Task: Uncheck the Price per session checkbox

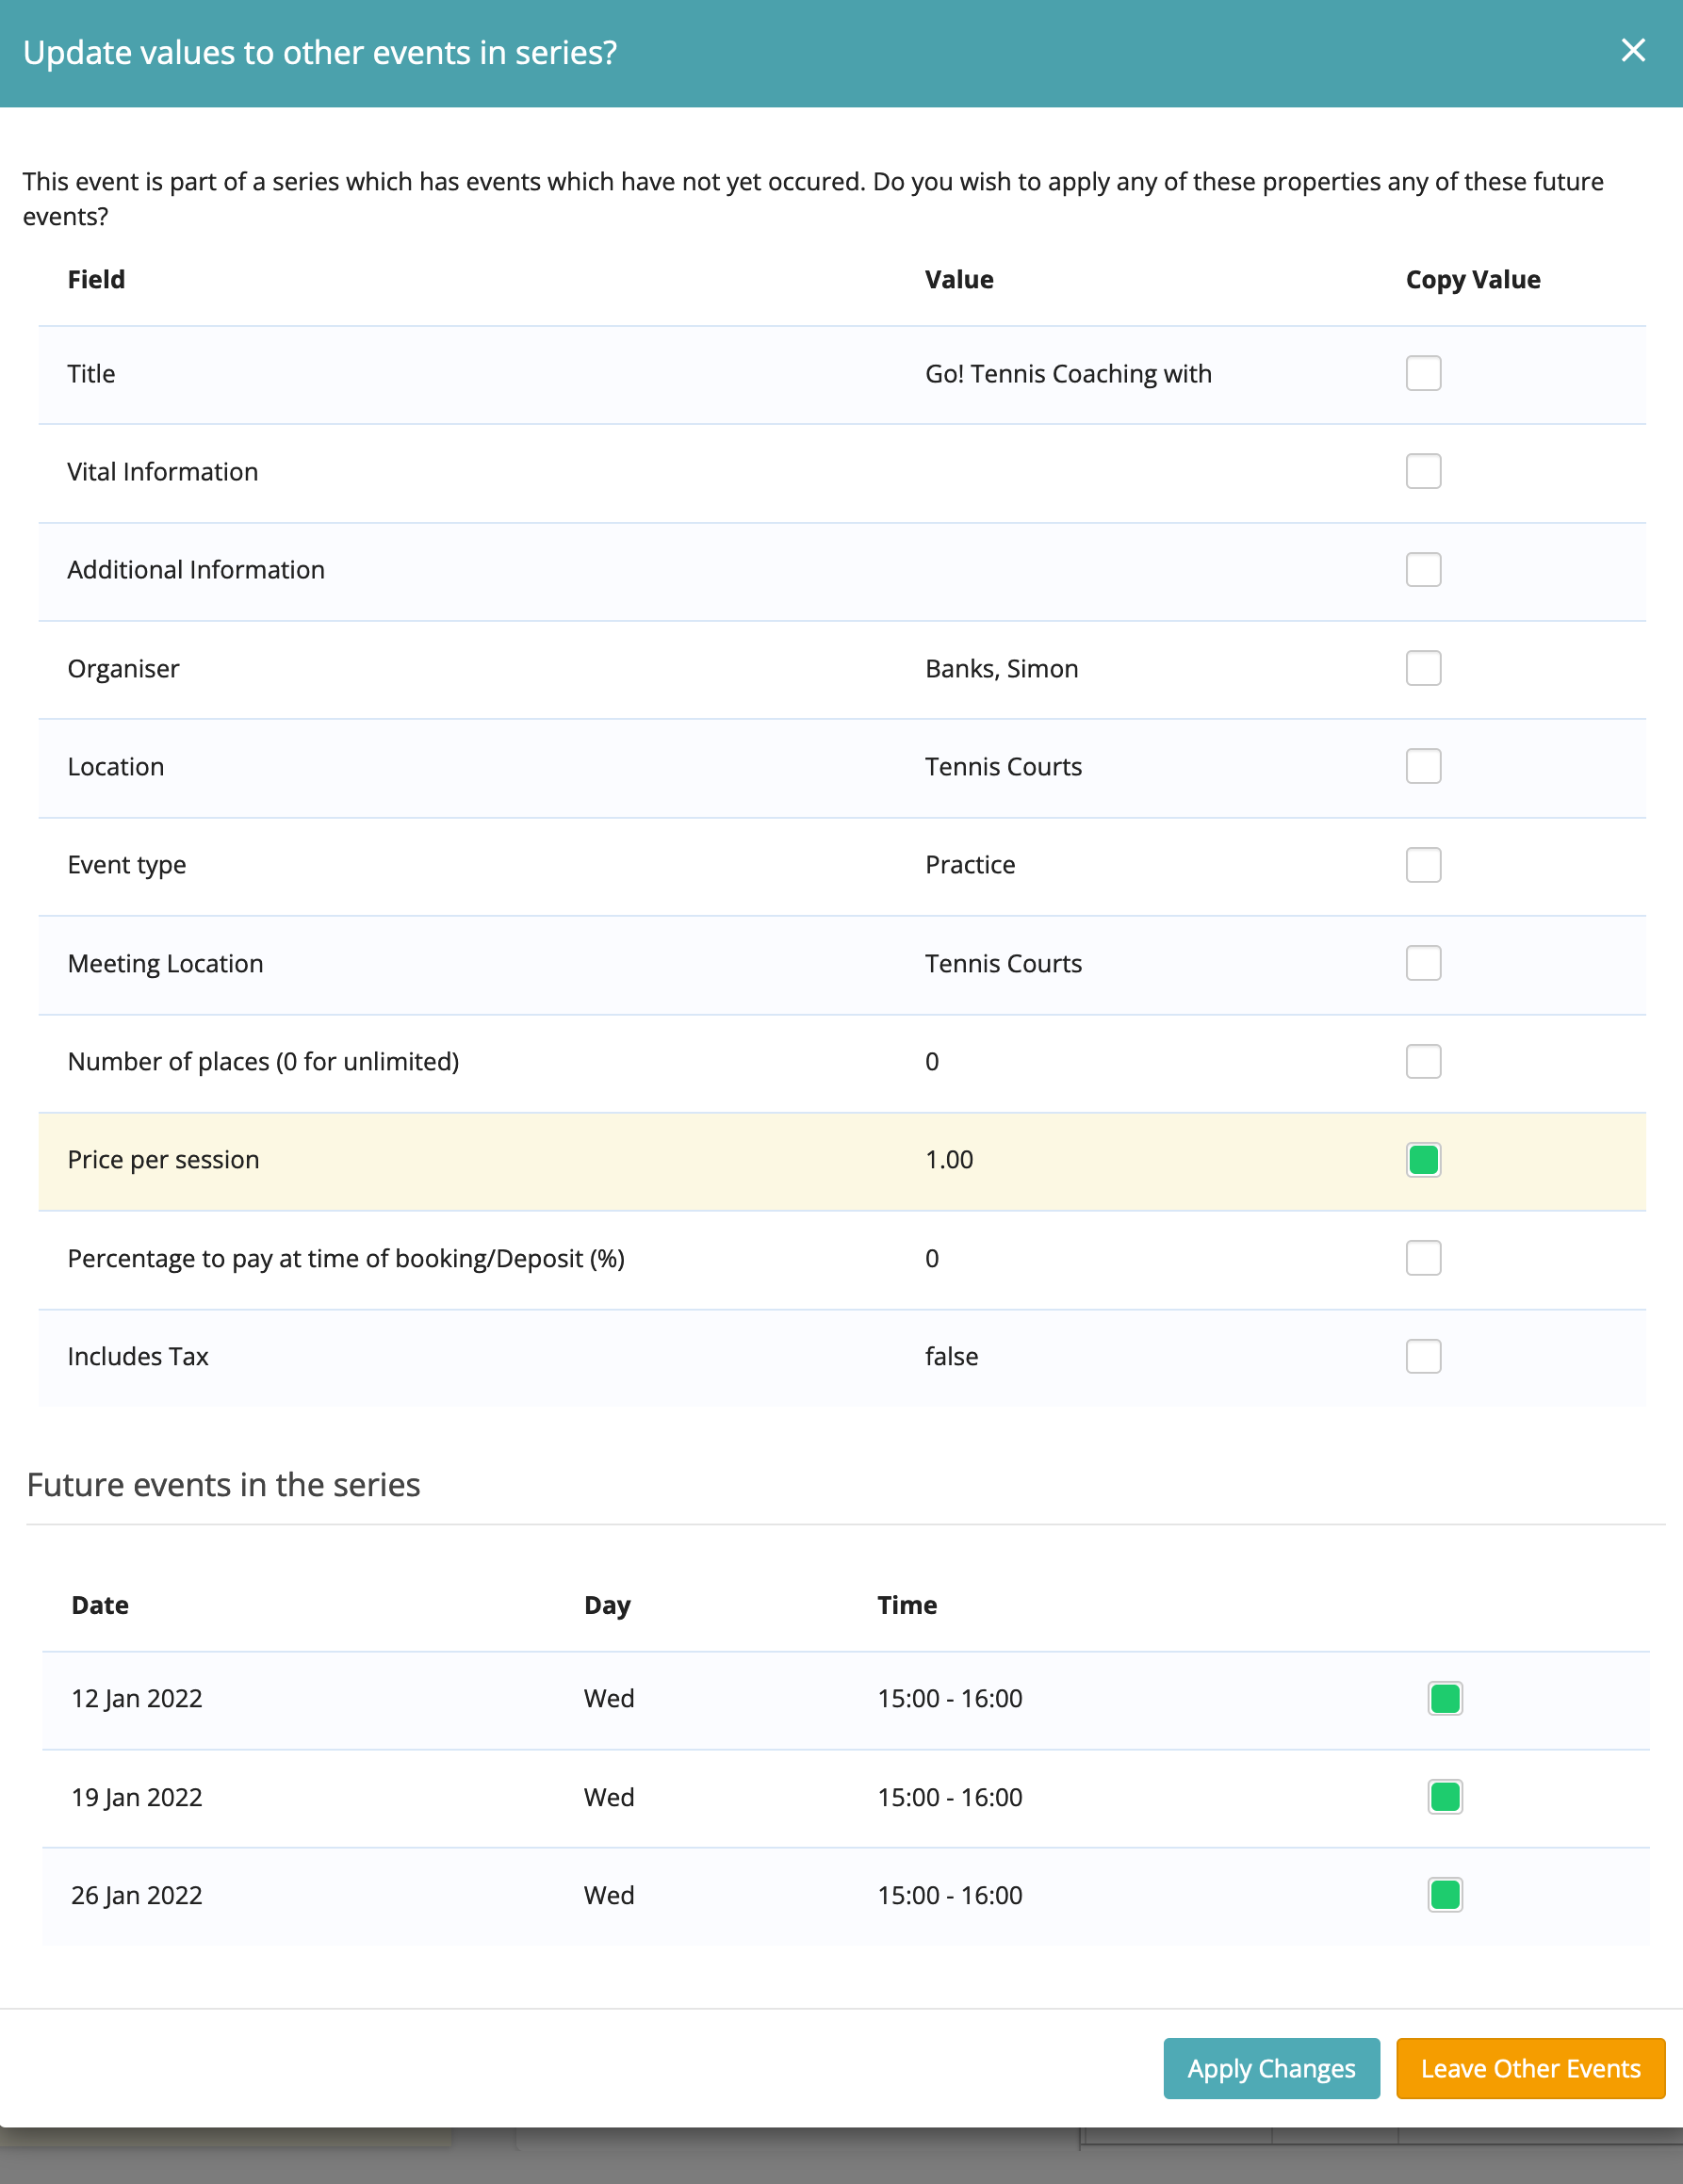Action: [x=1422, y=1160]
